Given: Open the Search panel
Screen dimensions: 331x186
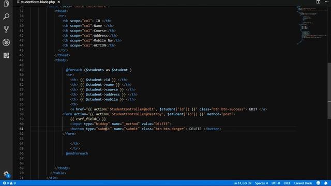Looking at the screenshot, I should (x=6, y=17).
